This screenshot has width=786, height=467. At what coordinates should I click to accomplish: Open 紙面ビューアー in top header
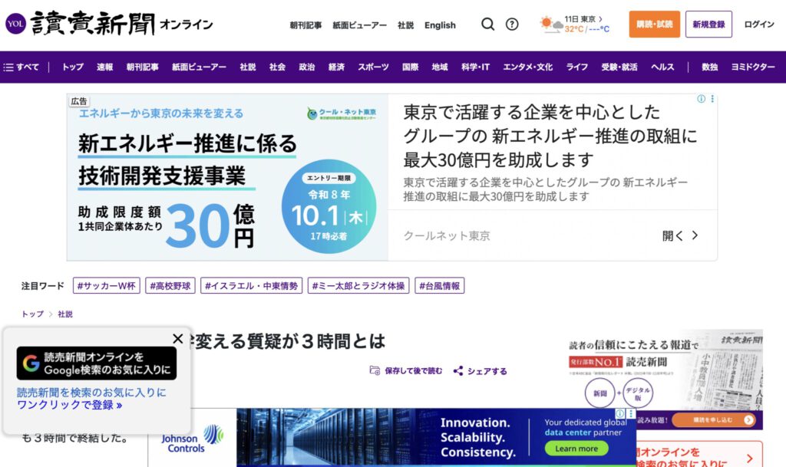coord(359,25)
